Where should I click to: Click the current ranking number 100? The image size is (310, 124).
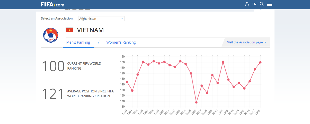point(53,66)
